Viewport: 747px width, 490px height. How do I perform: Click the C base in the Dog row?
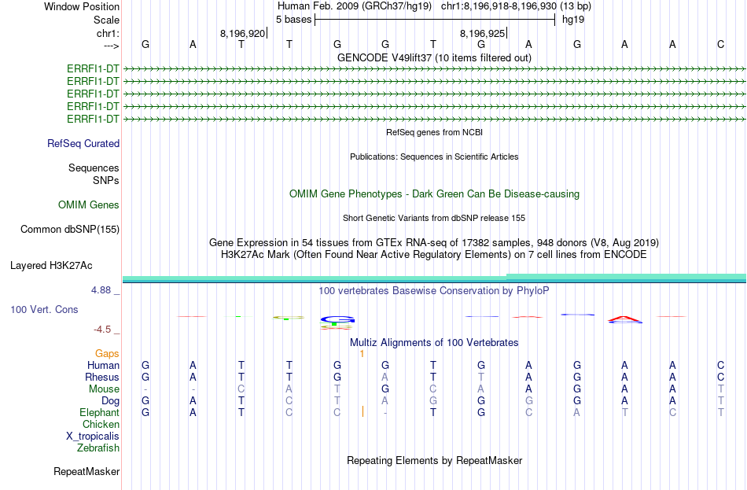click(x=289, y=401)
